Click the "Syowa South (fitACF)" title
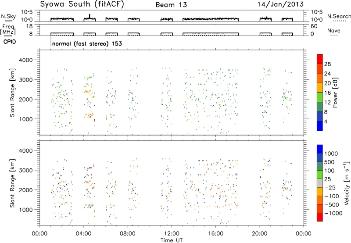The image size is (351, 243). pyautogui.click(x=82, y=4)
